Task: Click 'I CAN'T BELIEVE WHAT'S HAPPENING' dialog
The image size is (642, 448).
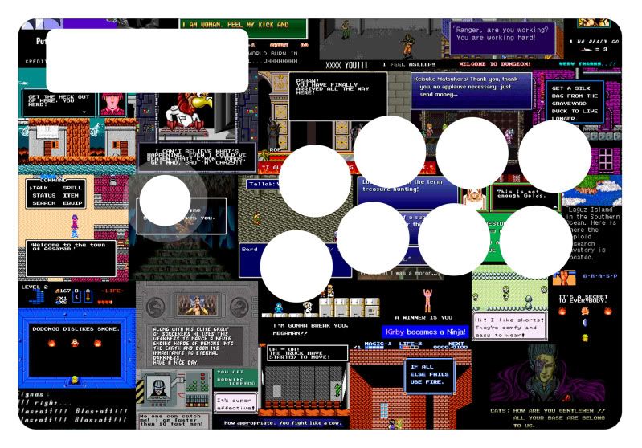Action: click(x=197, y=157)
